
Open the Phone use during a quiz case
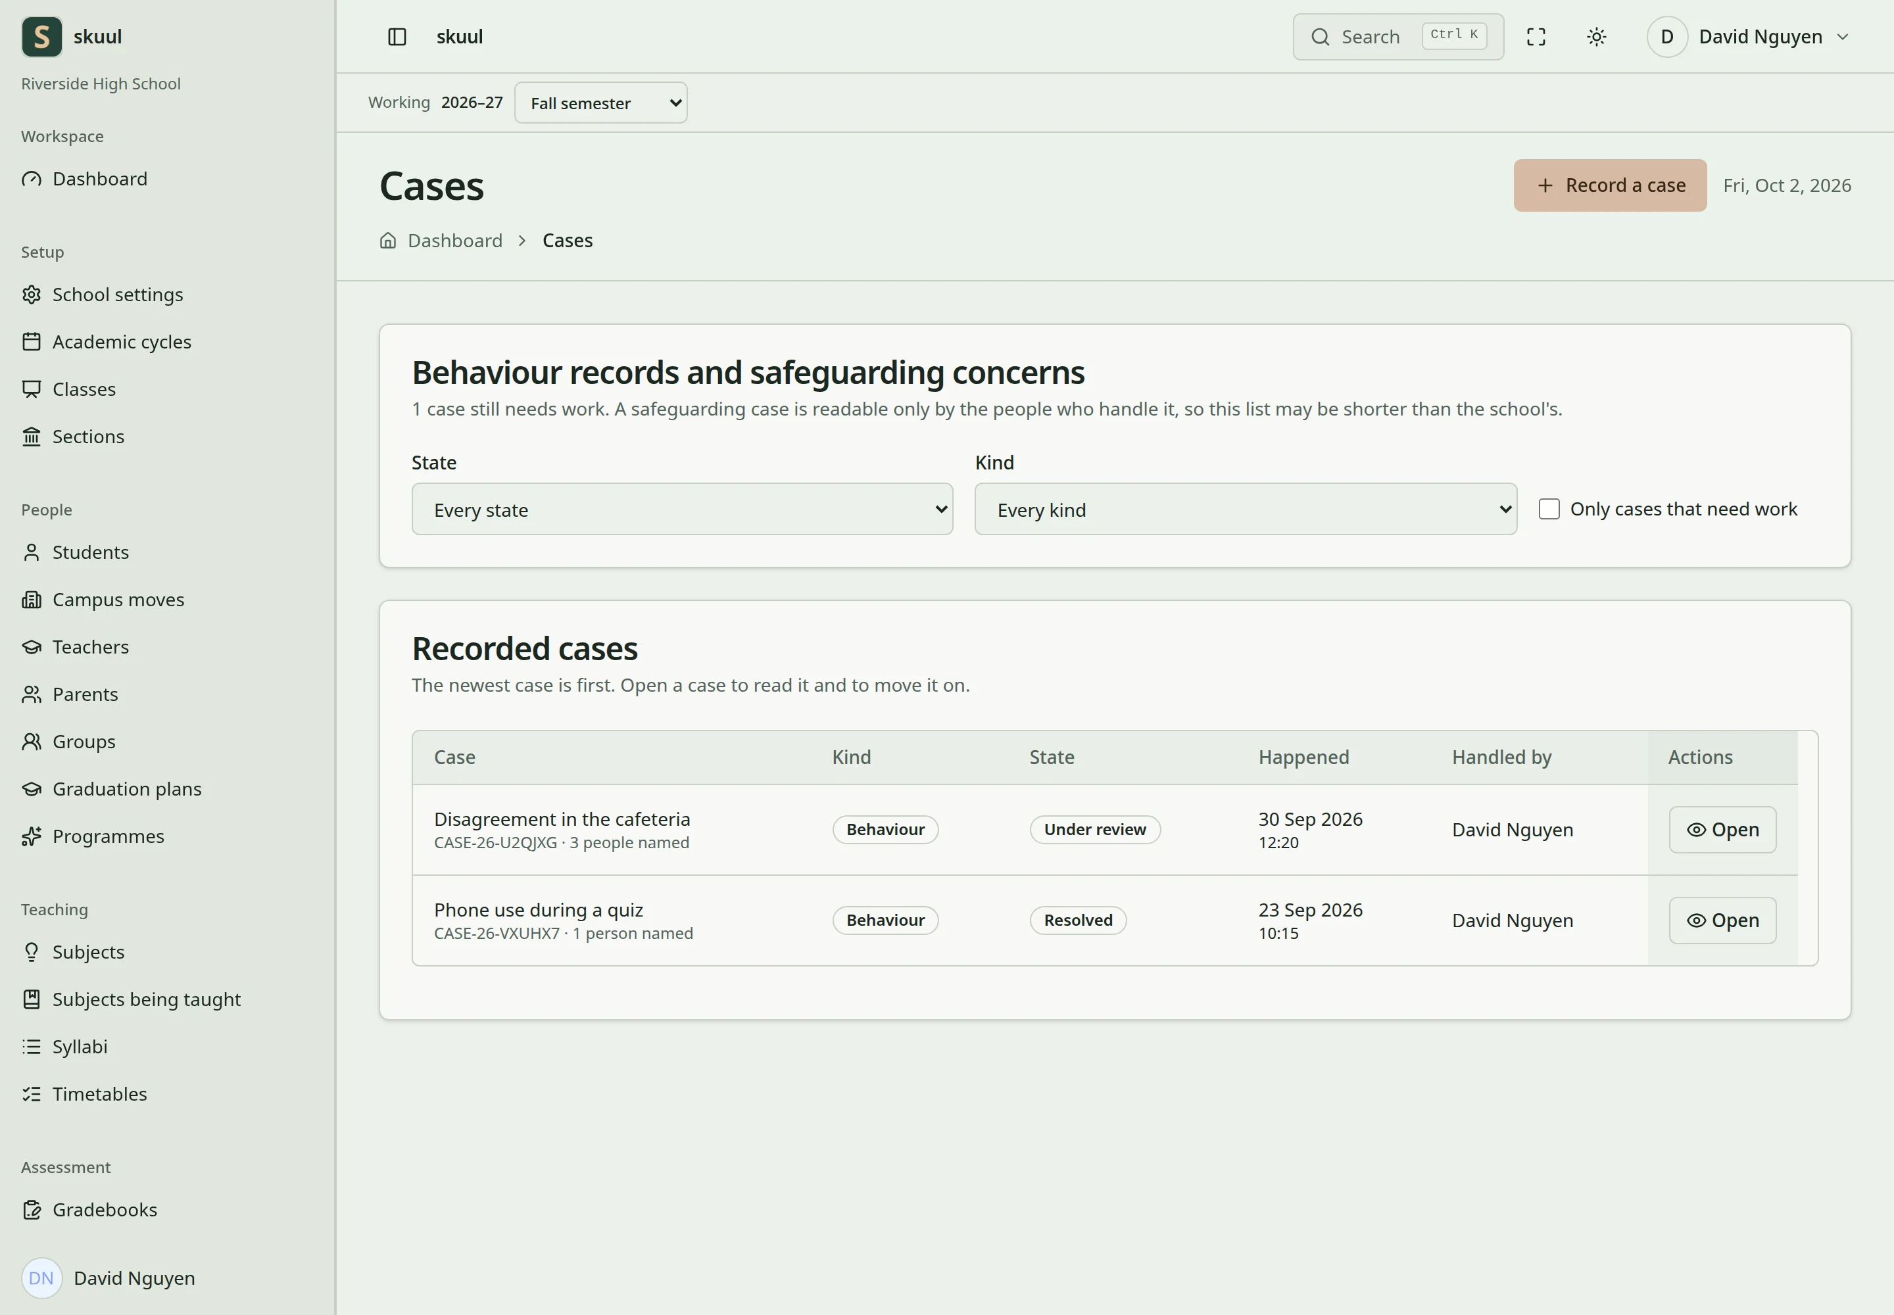(x=1722, y=920)
